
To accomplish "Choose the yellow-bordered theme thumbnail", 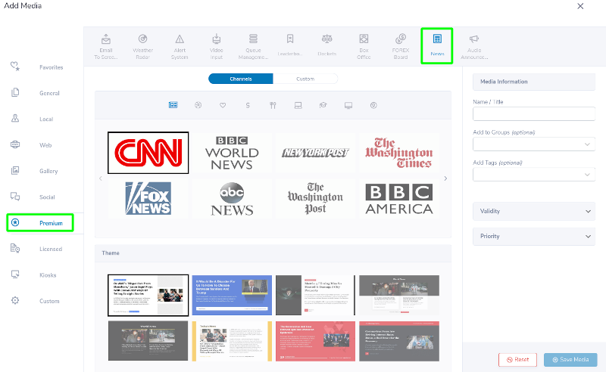I will [232, 341].
